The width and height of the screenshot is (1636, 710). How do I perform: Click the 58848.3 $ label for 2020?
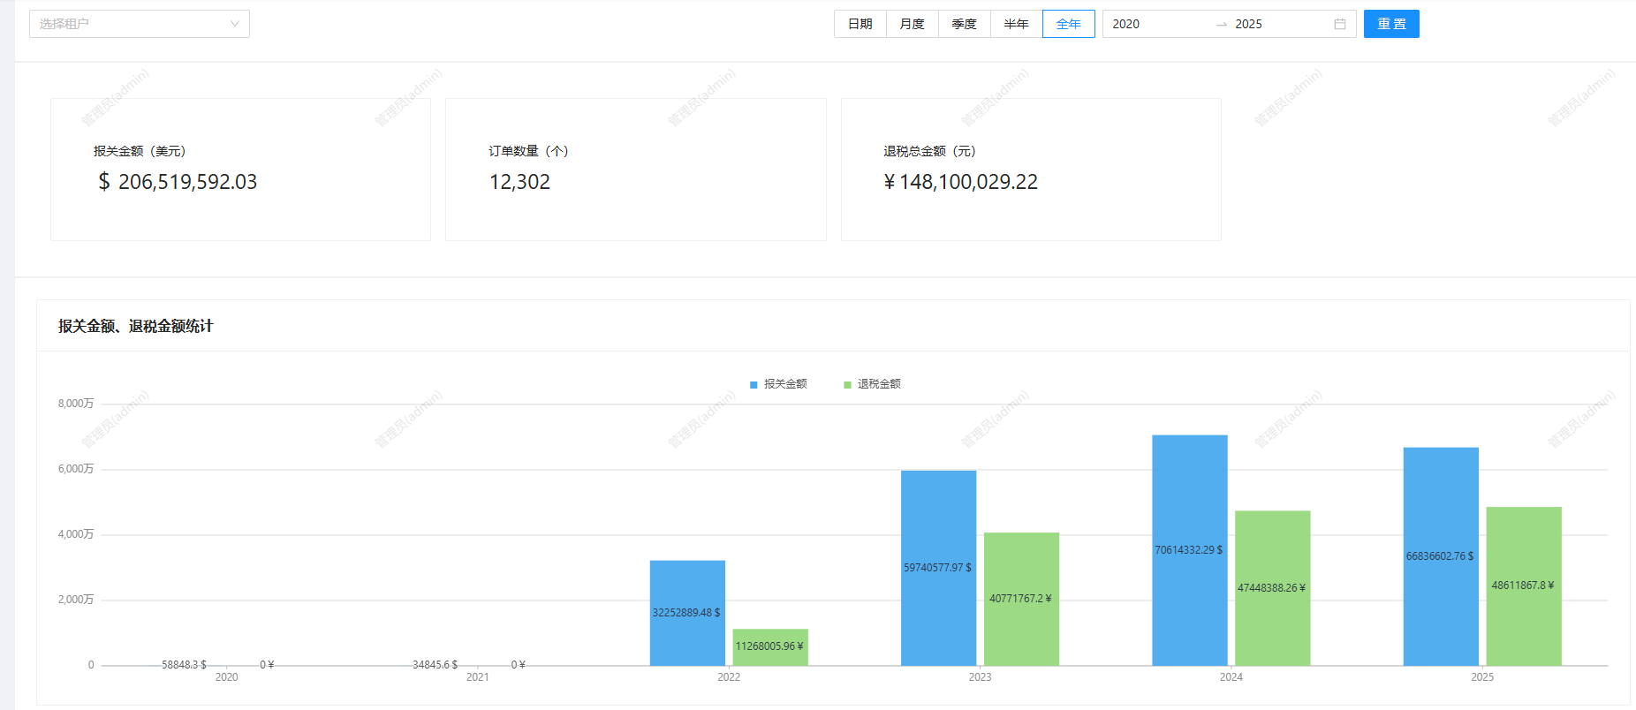pos(184,664)
